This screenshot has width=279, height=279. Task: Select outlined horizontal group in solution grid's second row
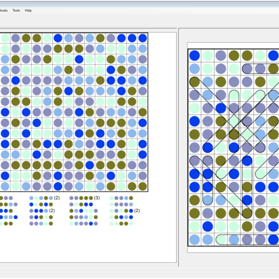(x=260, y=69)
